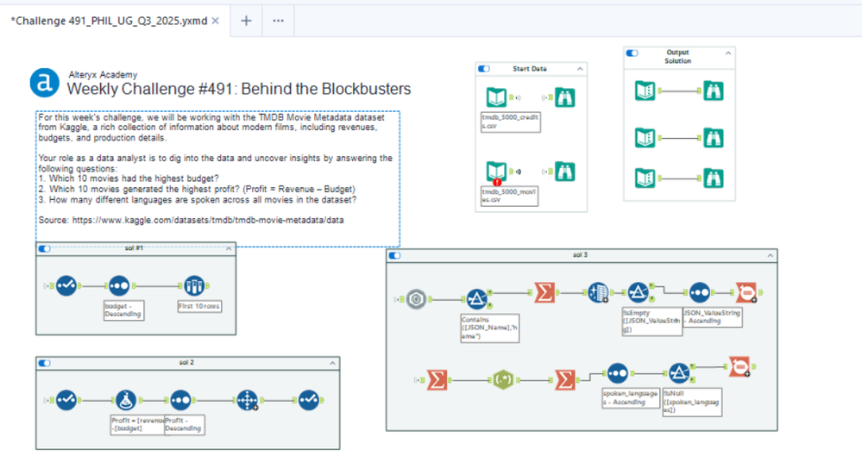Select the Sort tool labeled budget - Descending
This screenshot has height=475, width=862.
pos(119,285)
